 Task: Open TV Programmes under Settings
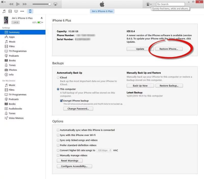23,51
